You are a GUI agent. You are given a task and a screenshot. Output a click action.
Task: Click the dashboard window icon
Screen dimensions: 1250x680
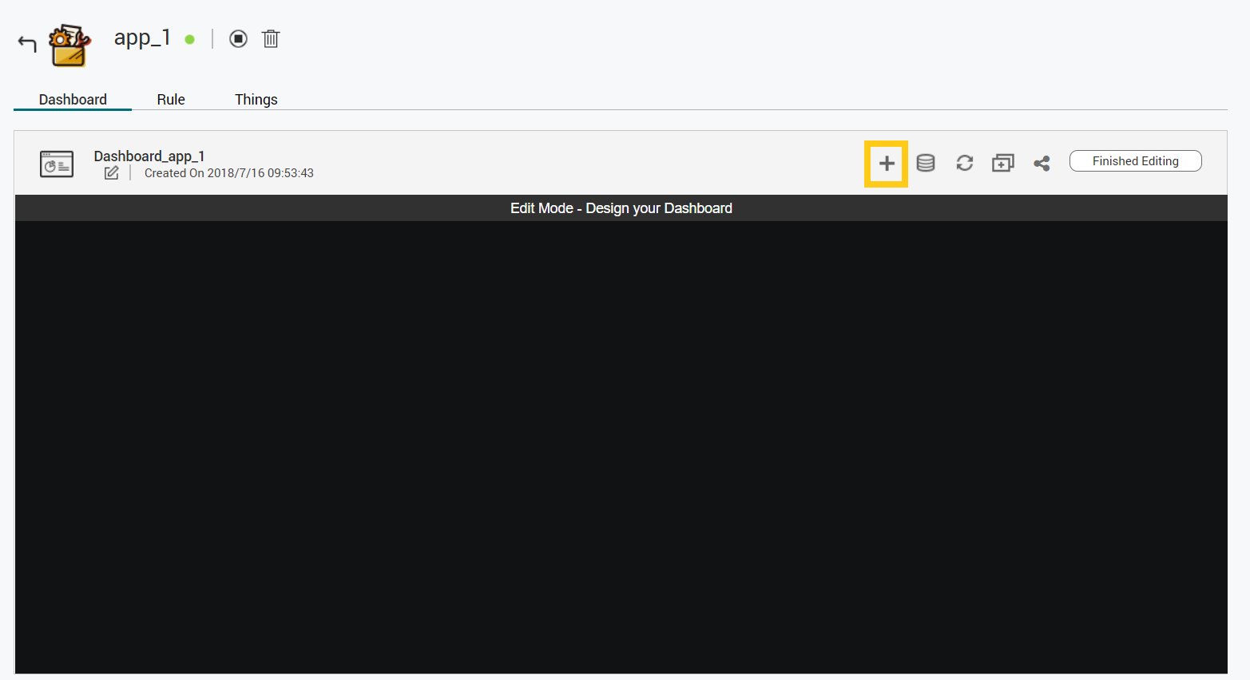[x=57, y=164]
